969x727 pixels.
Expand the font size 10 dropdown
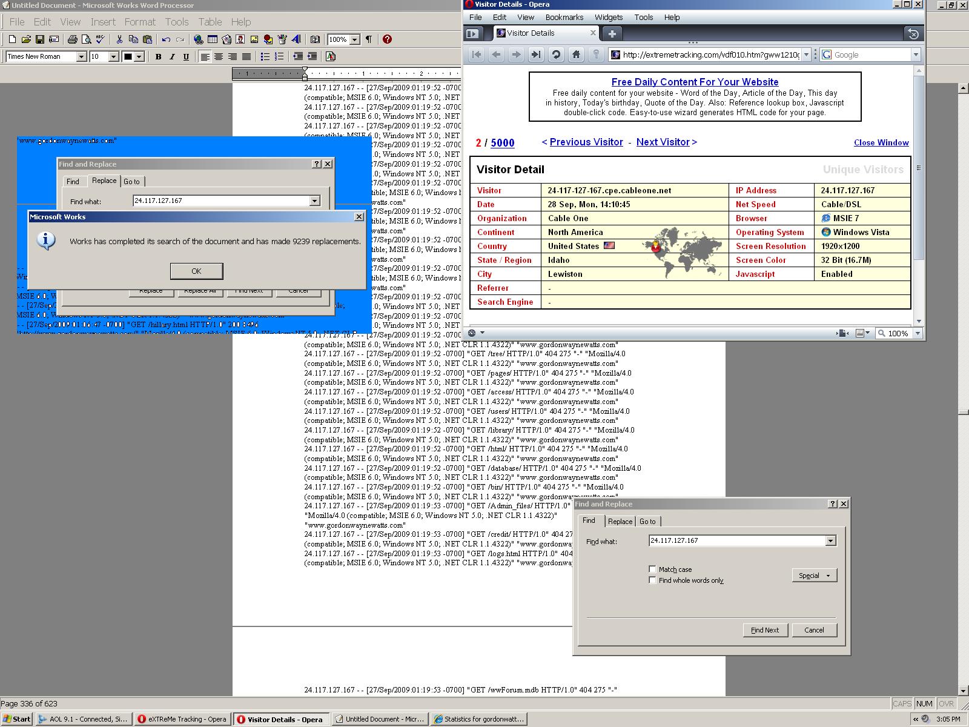coord(113,56)
